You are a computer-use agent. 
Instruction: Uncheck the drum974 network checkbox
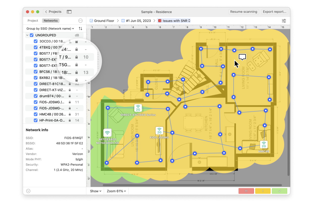pyautogui.click(x=36, y=96)
